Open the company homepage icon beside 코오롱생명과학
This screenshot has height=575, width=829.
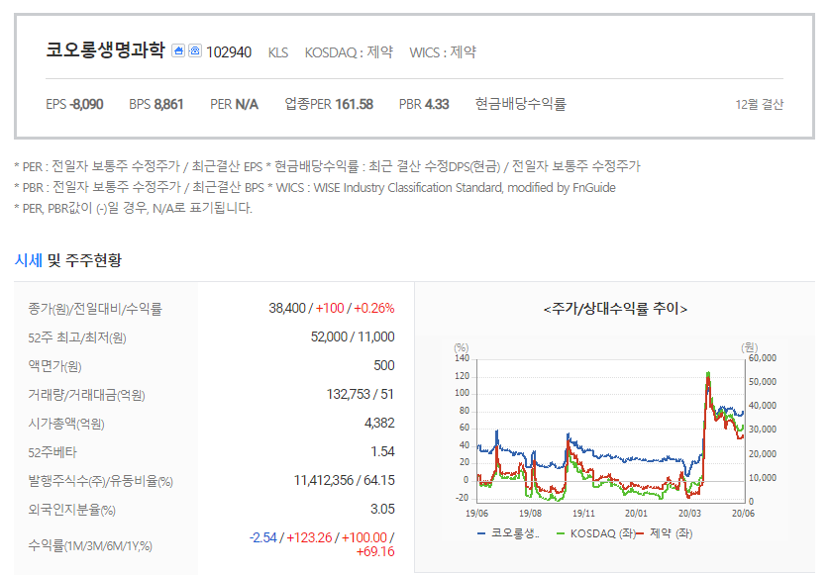(178, 50)
